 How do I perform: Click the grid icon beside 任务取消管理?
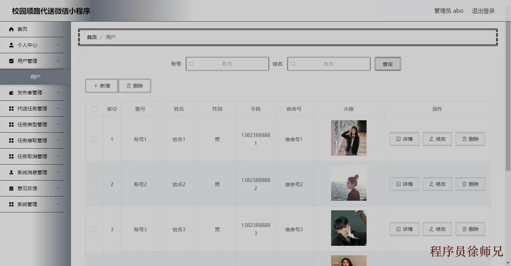tap(11, 156)
